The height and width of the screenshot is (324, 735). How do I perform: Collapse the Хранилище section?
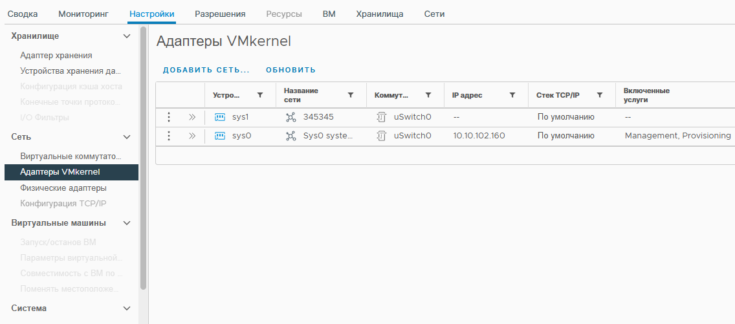(x=127, y=36)
